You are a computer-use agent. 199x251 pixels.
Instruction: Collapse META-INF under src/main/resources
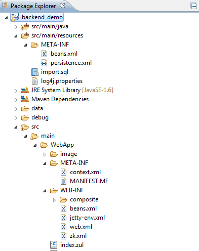(x=25, y=45)
